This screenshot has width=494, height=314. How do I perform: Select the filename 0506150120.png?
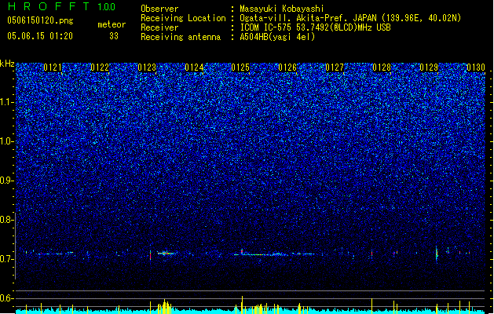[40, 20]
